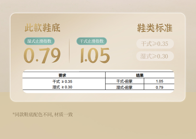Select the 干式止滑指数 green badge
Viewport: 196px width, 139px height.
(x=91, y=41)
